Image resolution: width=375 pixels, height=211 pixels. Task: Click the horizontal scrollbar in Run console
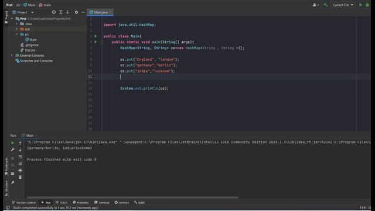[133, 198]
